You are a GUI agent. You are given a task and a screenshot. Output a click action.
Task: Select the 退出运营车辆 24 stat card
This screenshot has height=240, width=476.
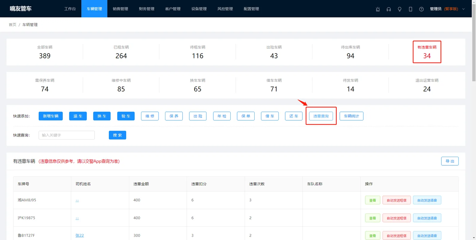click(427, 85)
